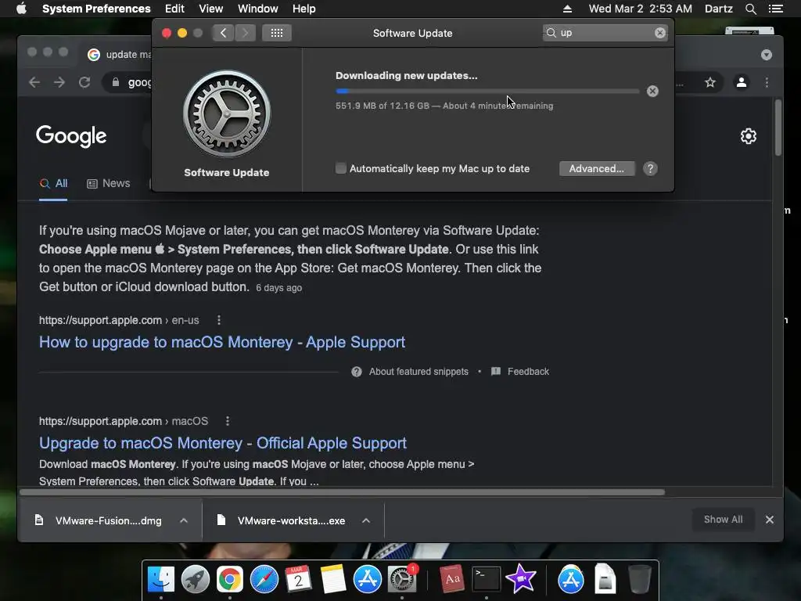Open Upgrade to macOS Monterey Official link
801x601 pixels.
point(223,443)
